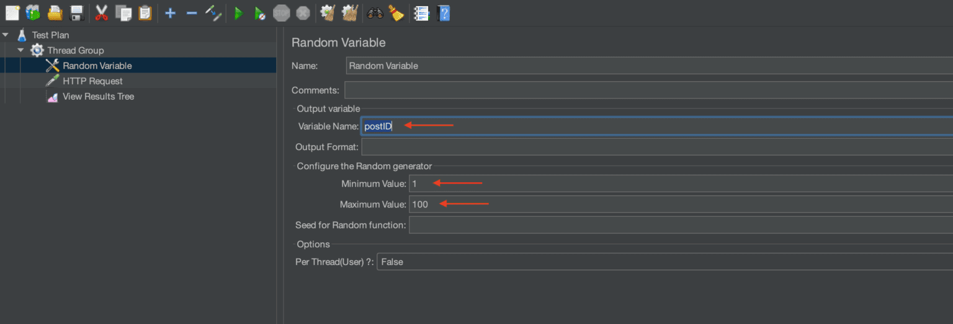
Task: Click the Paste clipboard icon
Action: [145, 12]
